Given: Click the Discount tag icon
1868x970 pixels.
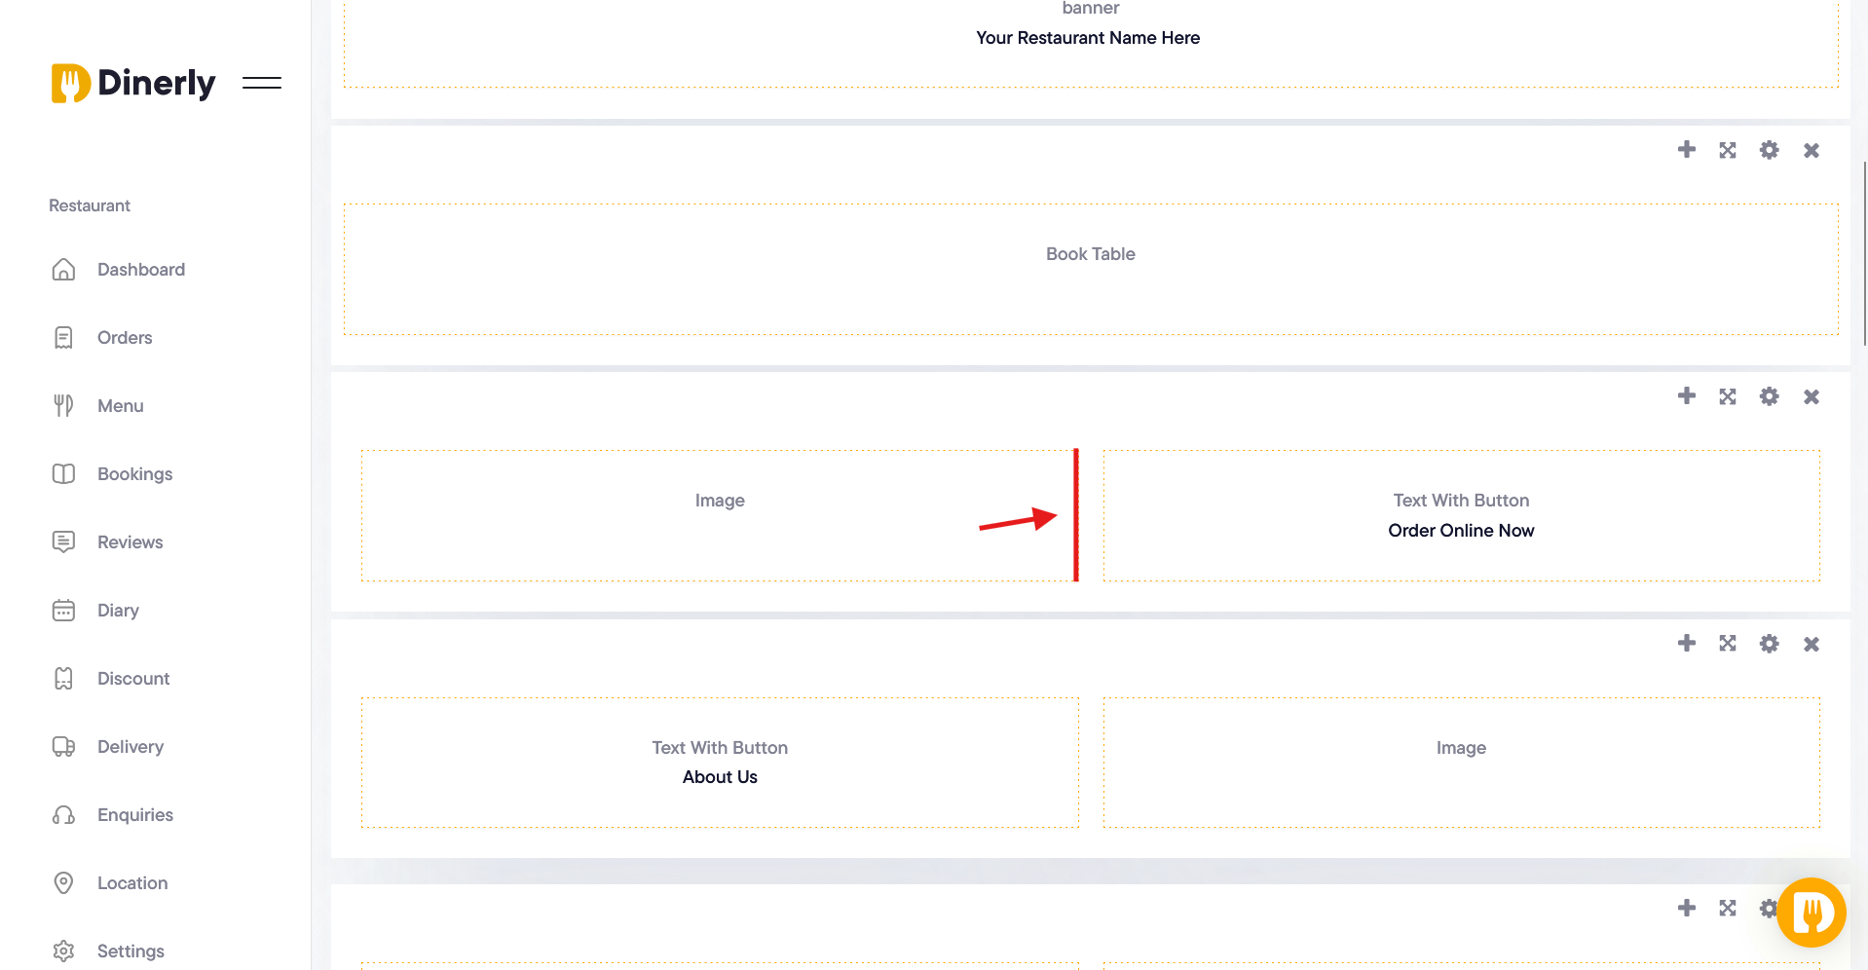Looking at the screenshot, I should [63, 679].
